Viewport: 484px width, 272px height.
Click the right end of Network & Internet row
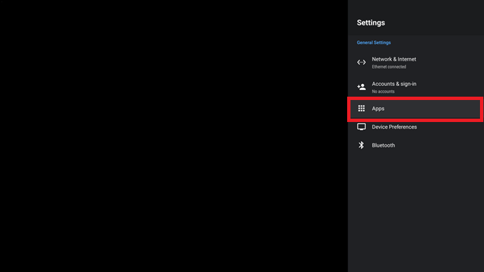(467, 63)
